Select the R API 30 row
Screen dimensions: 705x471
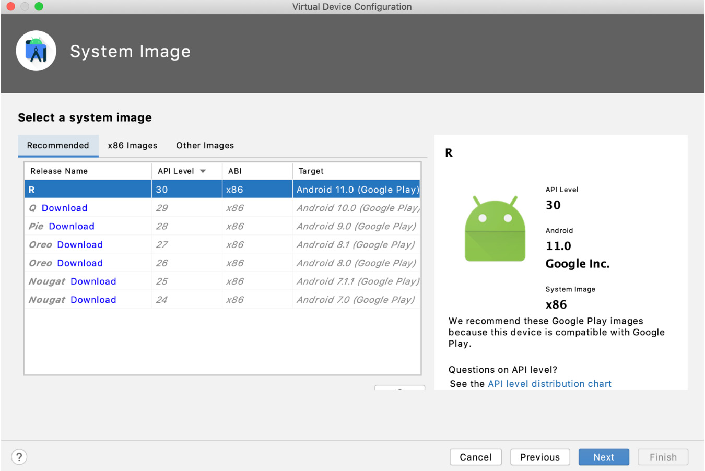157,189
